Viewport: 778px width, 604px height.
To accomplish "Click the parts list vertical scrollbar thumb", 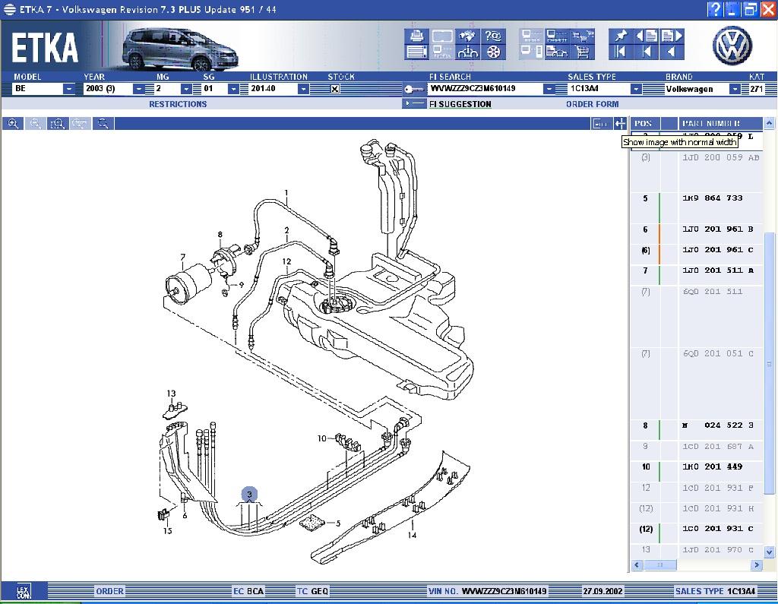I will click(x=769, y=362).
